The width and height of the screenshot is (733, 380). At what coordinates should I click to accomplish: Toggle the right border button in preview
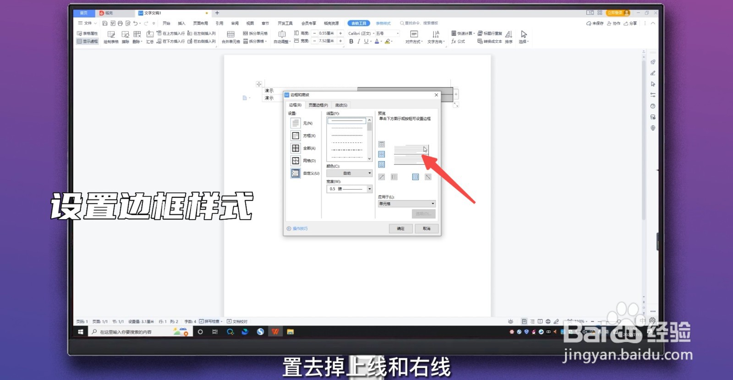[x=416, y=177]
